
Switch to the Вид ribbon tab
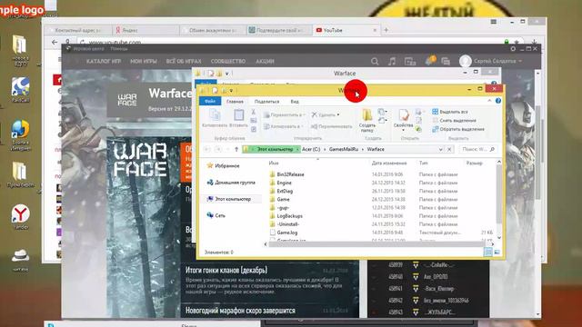click(295, 101)
